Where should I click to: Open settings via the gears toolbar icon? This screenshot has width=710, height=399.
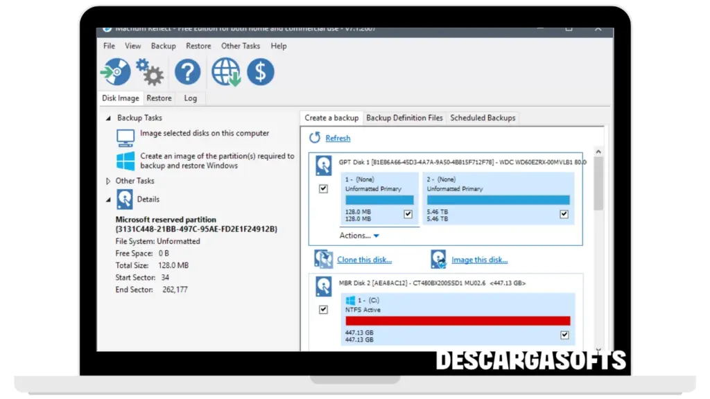(150, 72)
